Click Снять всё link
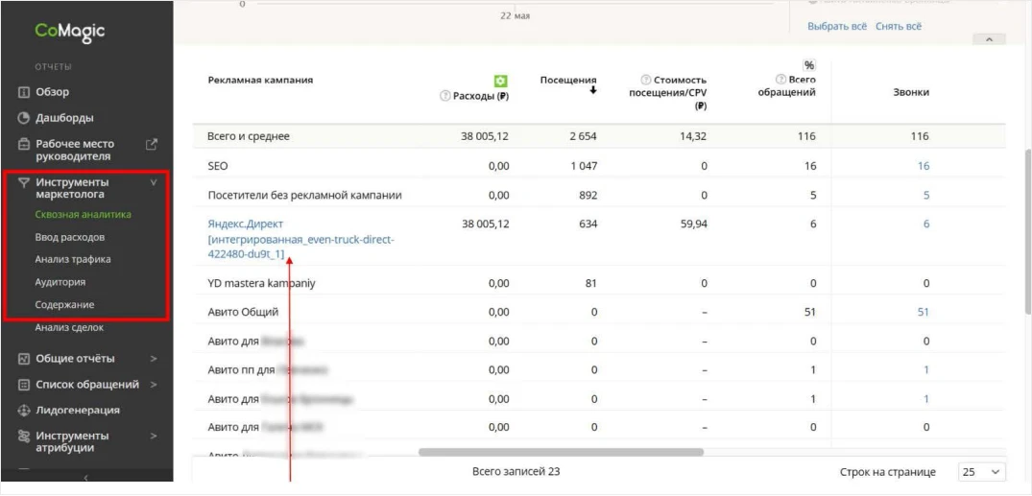 coord(899,26)
